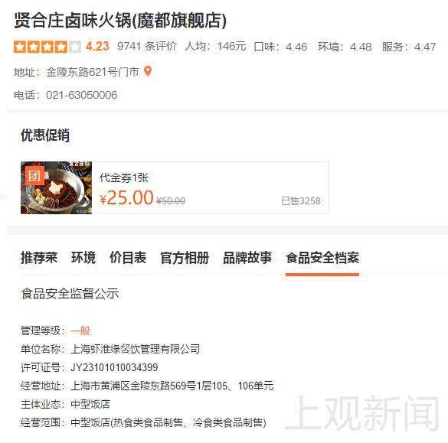Open the 官方相册 tab
The width and height of the screenshot is (448, 443).
[x=185, y=258]
